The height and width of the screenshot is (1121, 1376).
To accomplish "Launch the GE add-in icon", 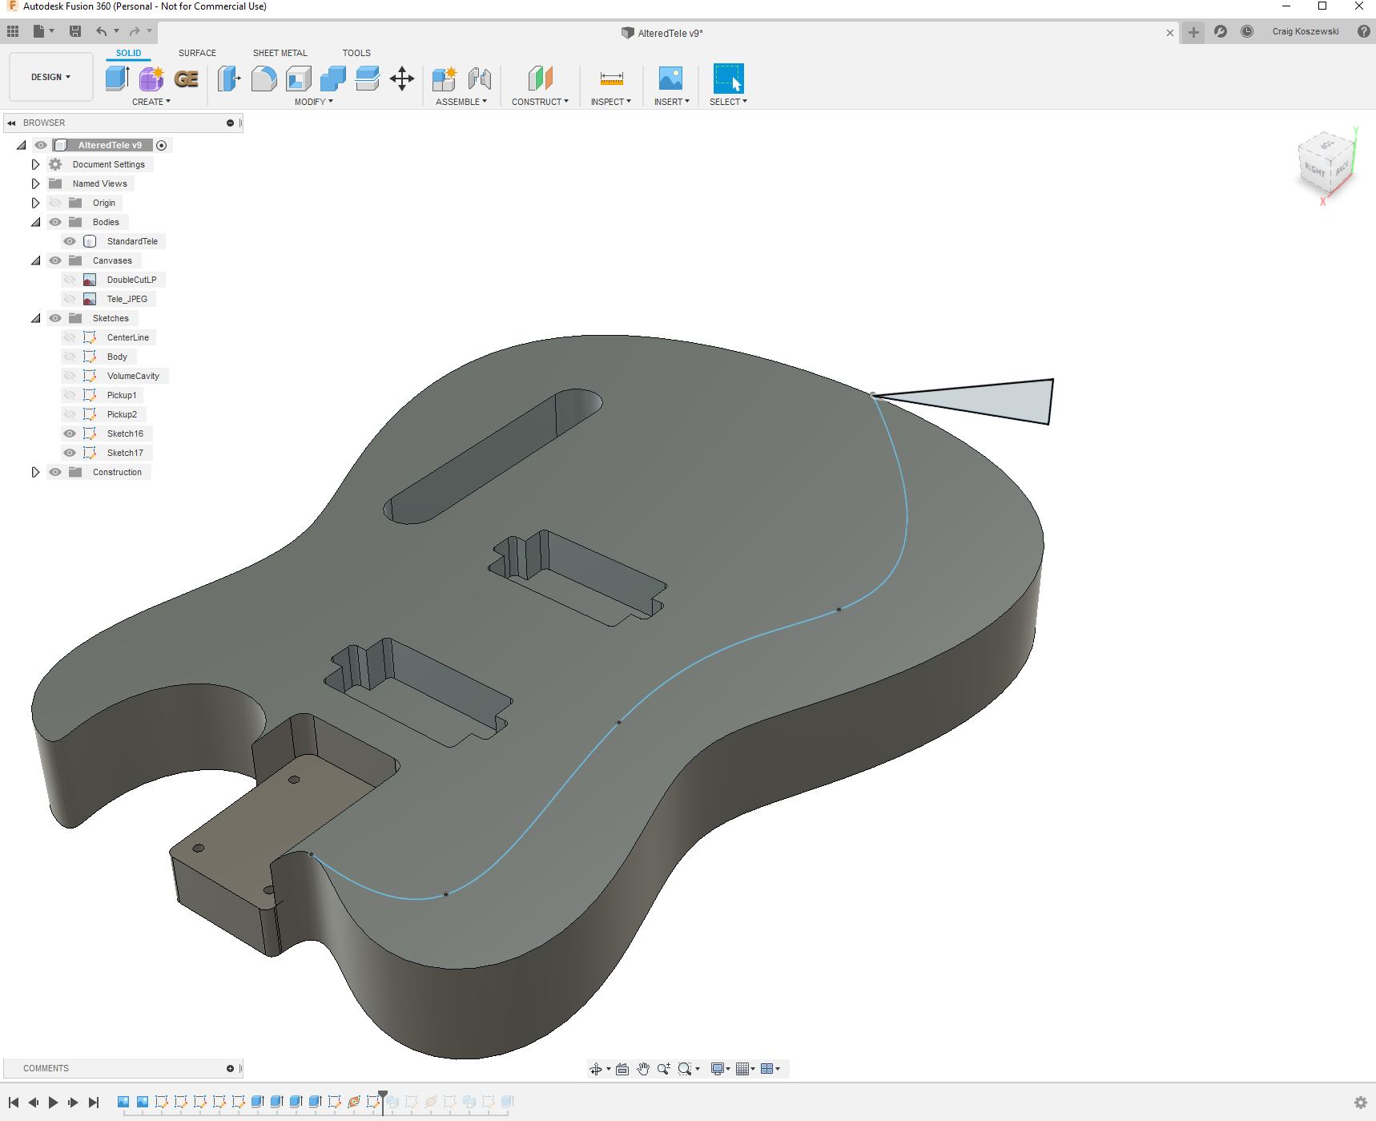I will tap(186, 79).
